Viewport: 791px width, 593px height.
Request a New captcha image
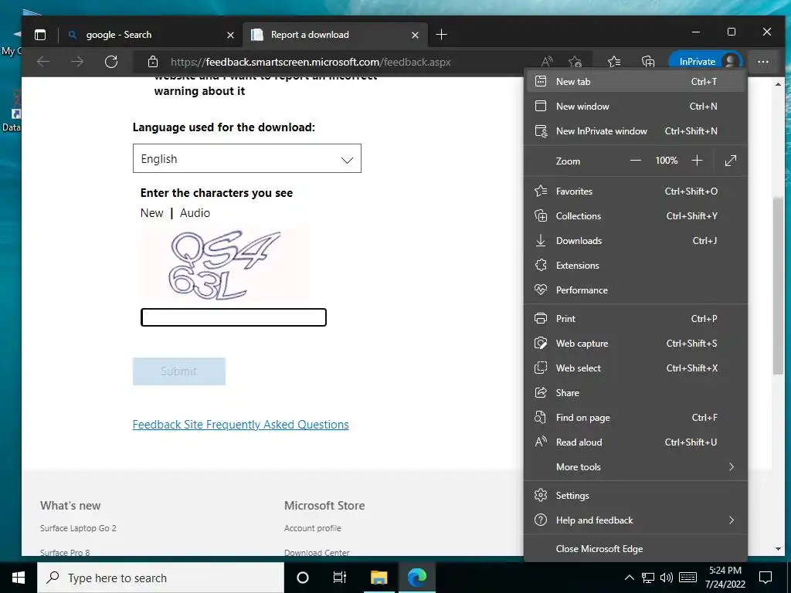pyautogui.click(x=152, y=213)
